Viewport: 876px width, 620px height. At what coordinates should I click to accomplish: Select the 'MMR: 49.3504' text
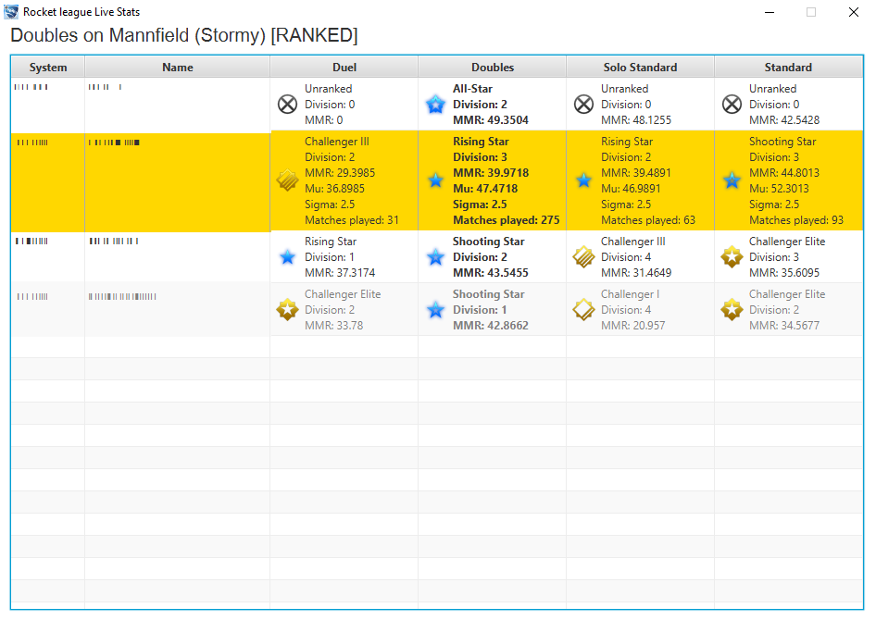click(491, 120)
